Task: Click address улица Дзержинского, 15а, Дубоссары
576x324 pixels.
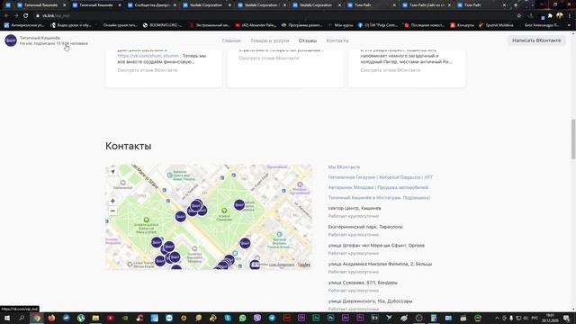Action: tap(370, 301)
